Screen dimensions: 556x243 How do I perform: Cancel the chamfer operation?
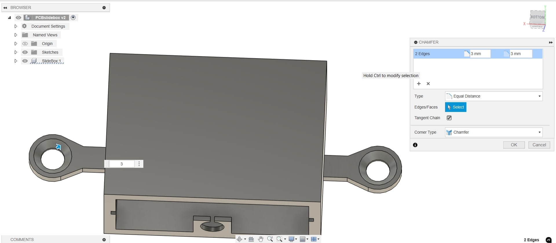539,145
